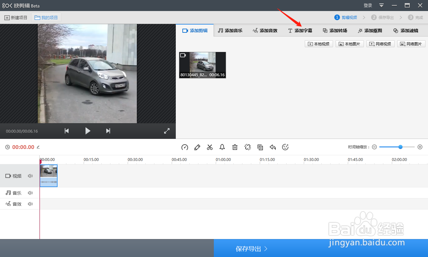This screenshot has width=428, height=257.
Task: Click 登录 to sign in
Action: pyautogui.click(x=368, y=5)
